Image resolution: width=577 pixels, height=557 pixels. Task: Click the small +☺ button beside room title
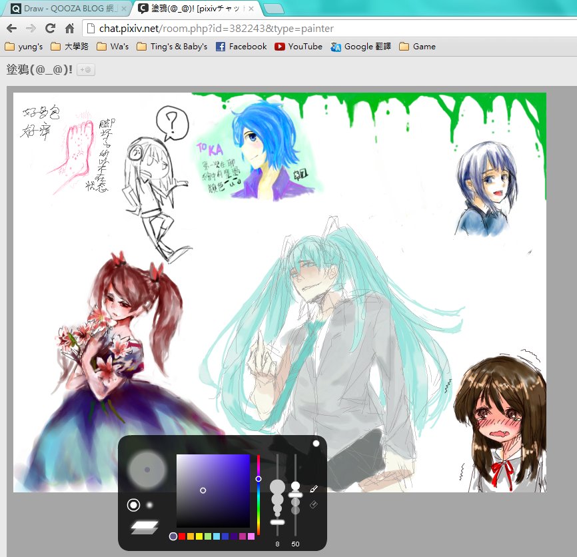[x=86, y=69]
